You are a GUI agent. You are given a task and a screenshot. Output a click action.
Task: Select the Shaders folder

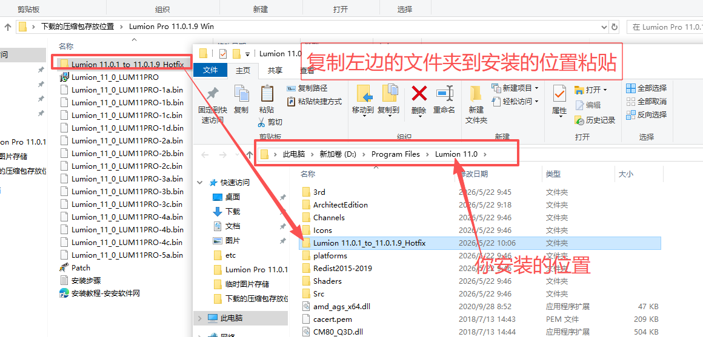point(327,281)
